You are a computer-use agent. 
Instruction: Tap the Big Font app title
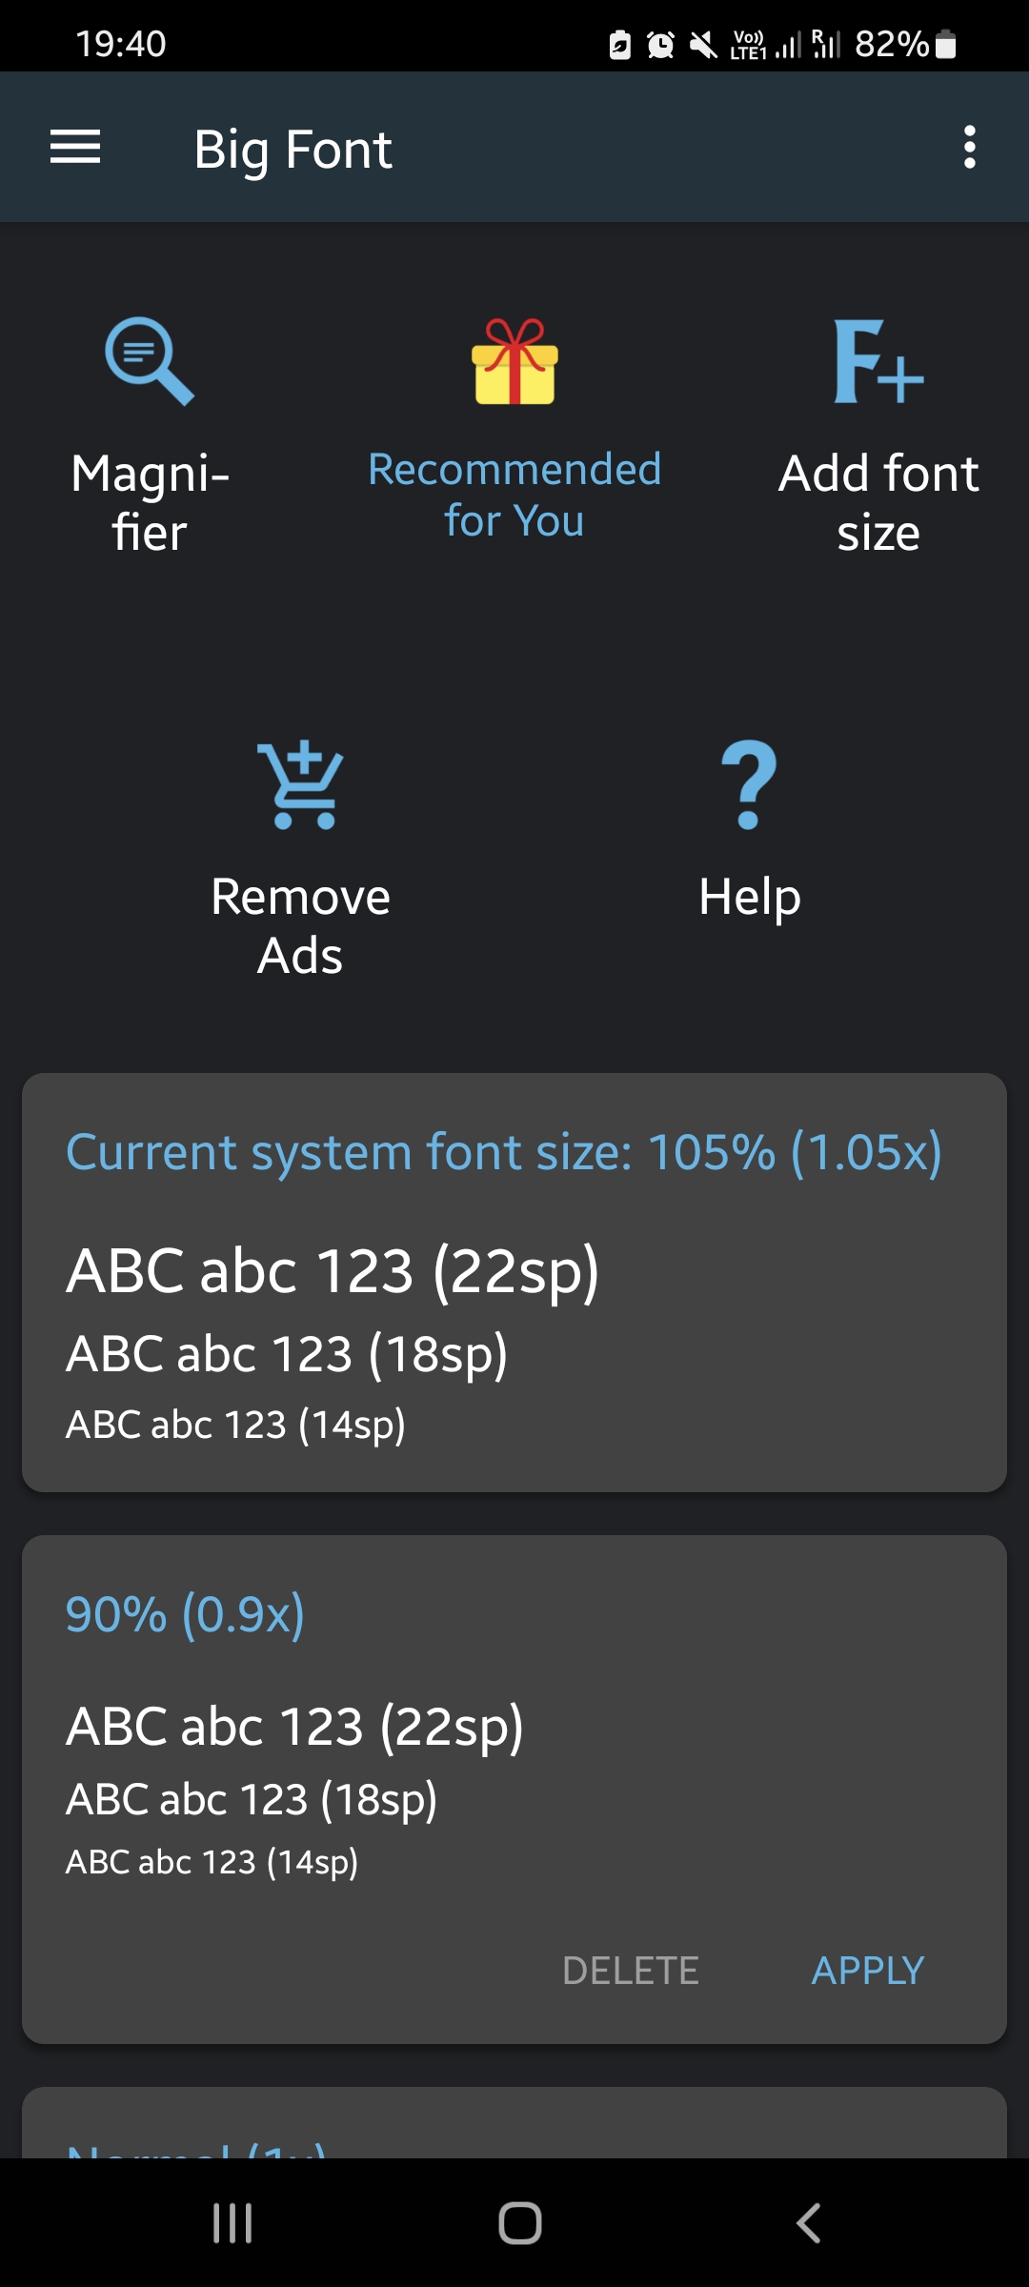293,150
